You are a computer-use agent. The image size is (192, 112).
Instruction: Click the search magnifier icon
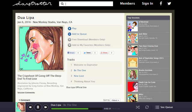click(x=62, y=4)
